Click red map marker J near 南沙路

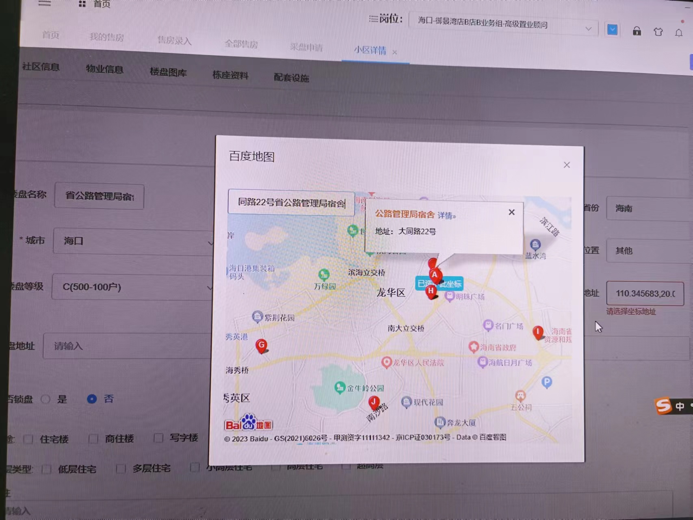click(x=374, y=403)
